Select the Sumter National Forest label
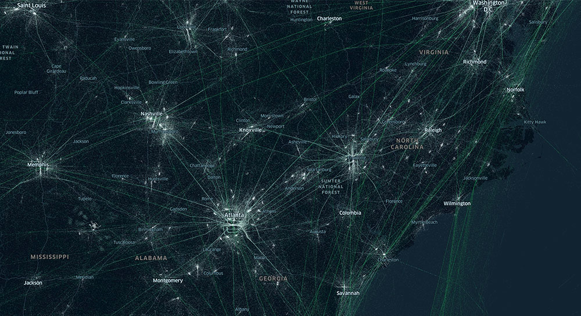The height and width of the screenshot is (316, 581). tap(331, 186)
